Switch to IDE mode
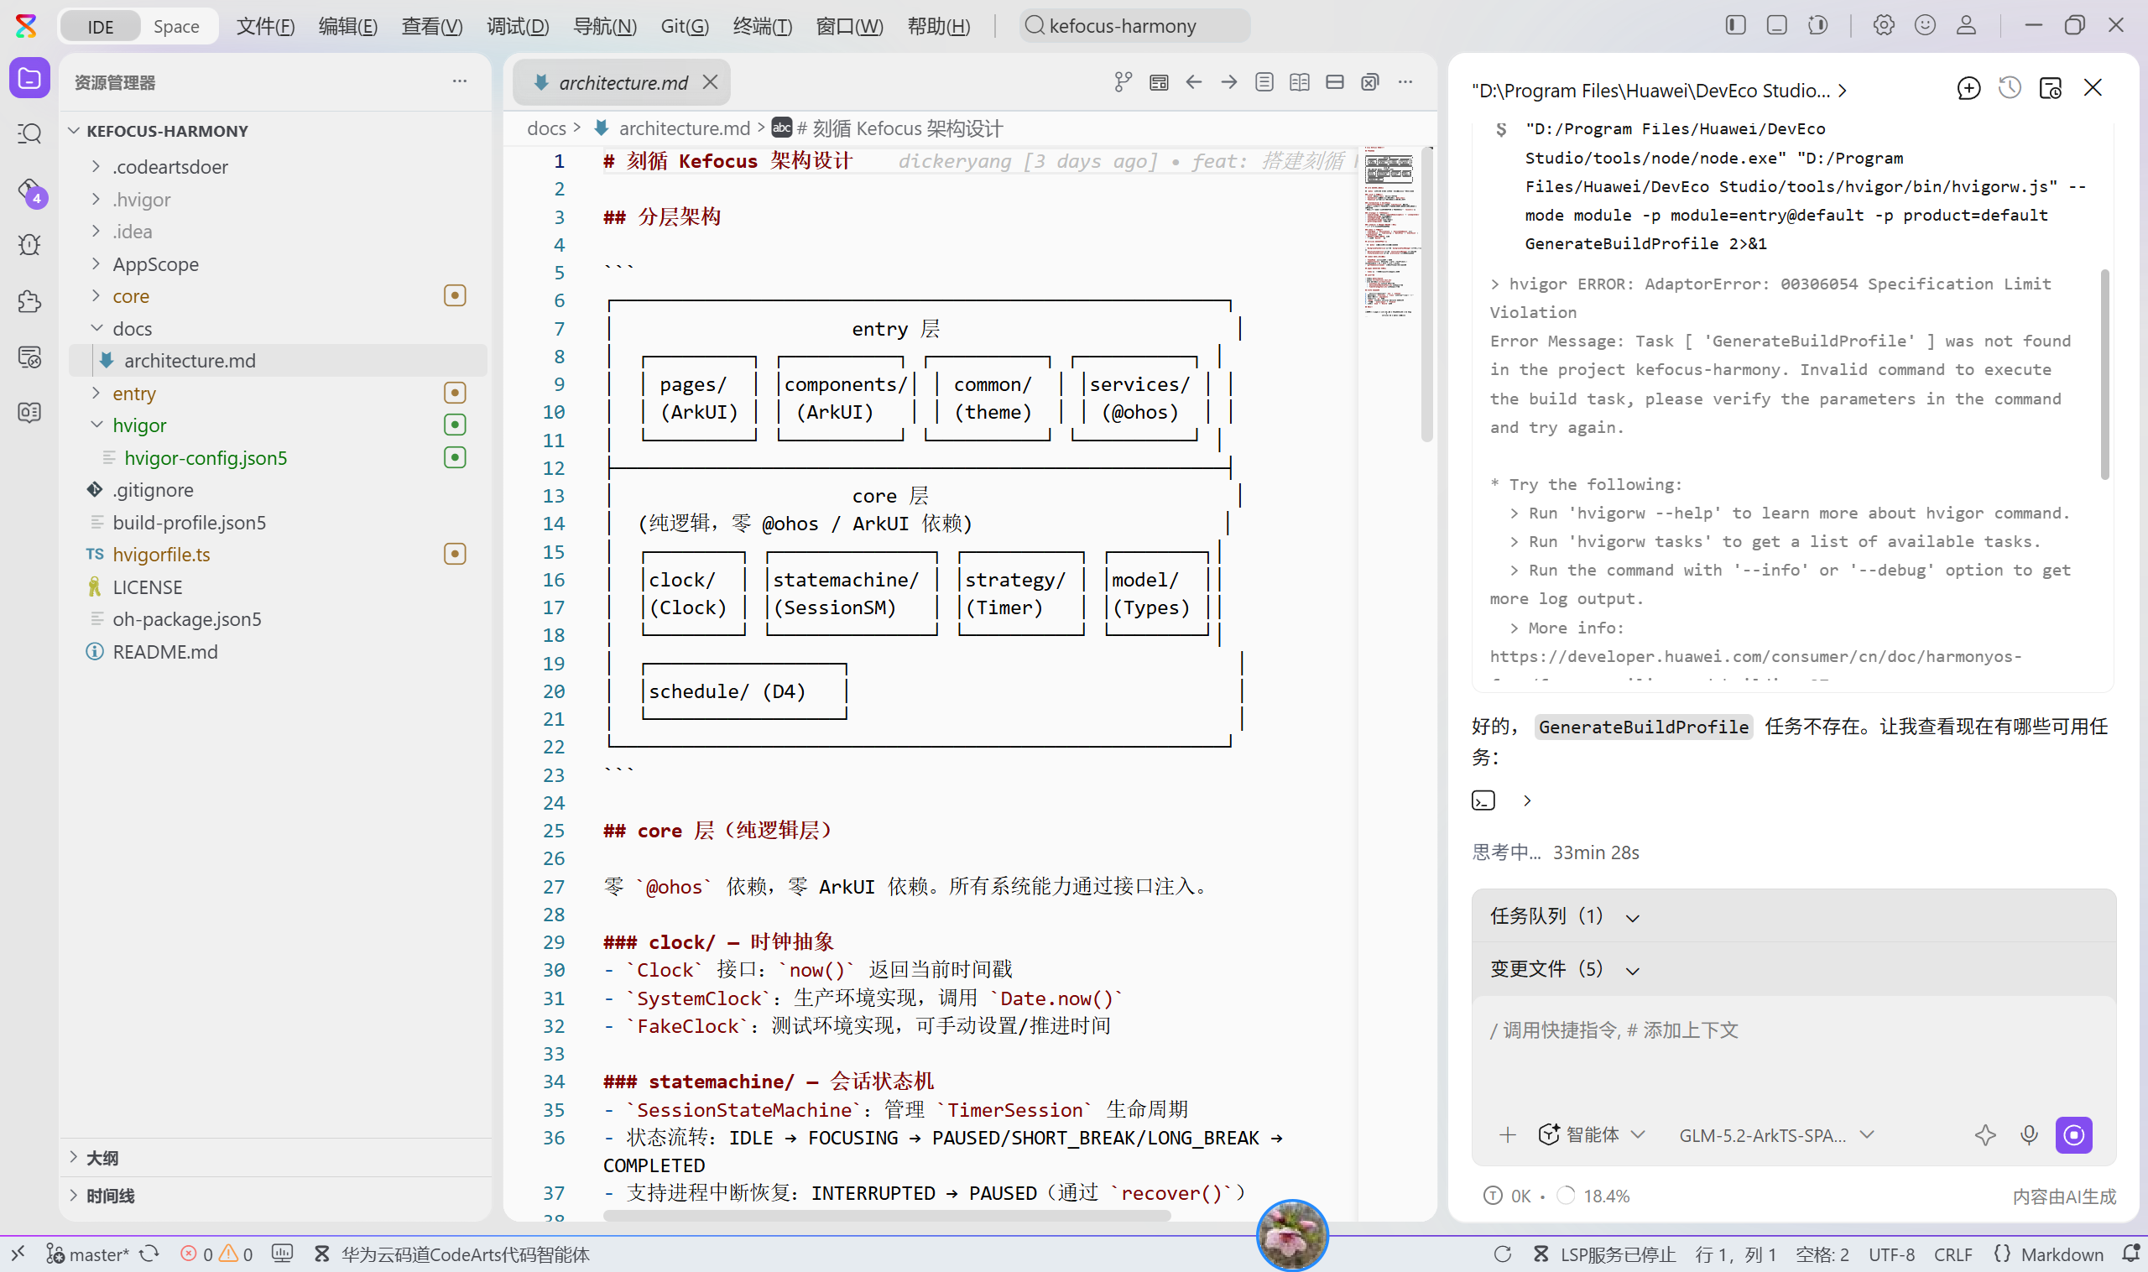The image size is (2148, 1272). [x=101, y=27]
